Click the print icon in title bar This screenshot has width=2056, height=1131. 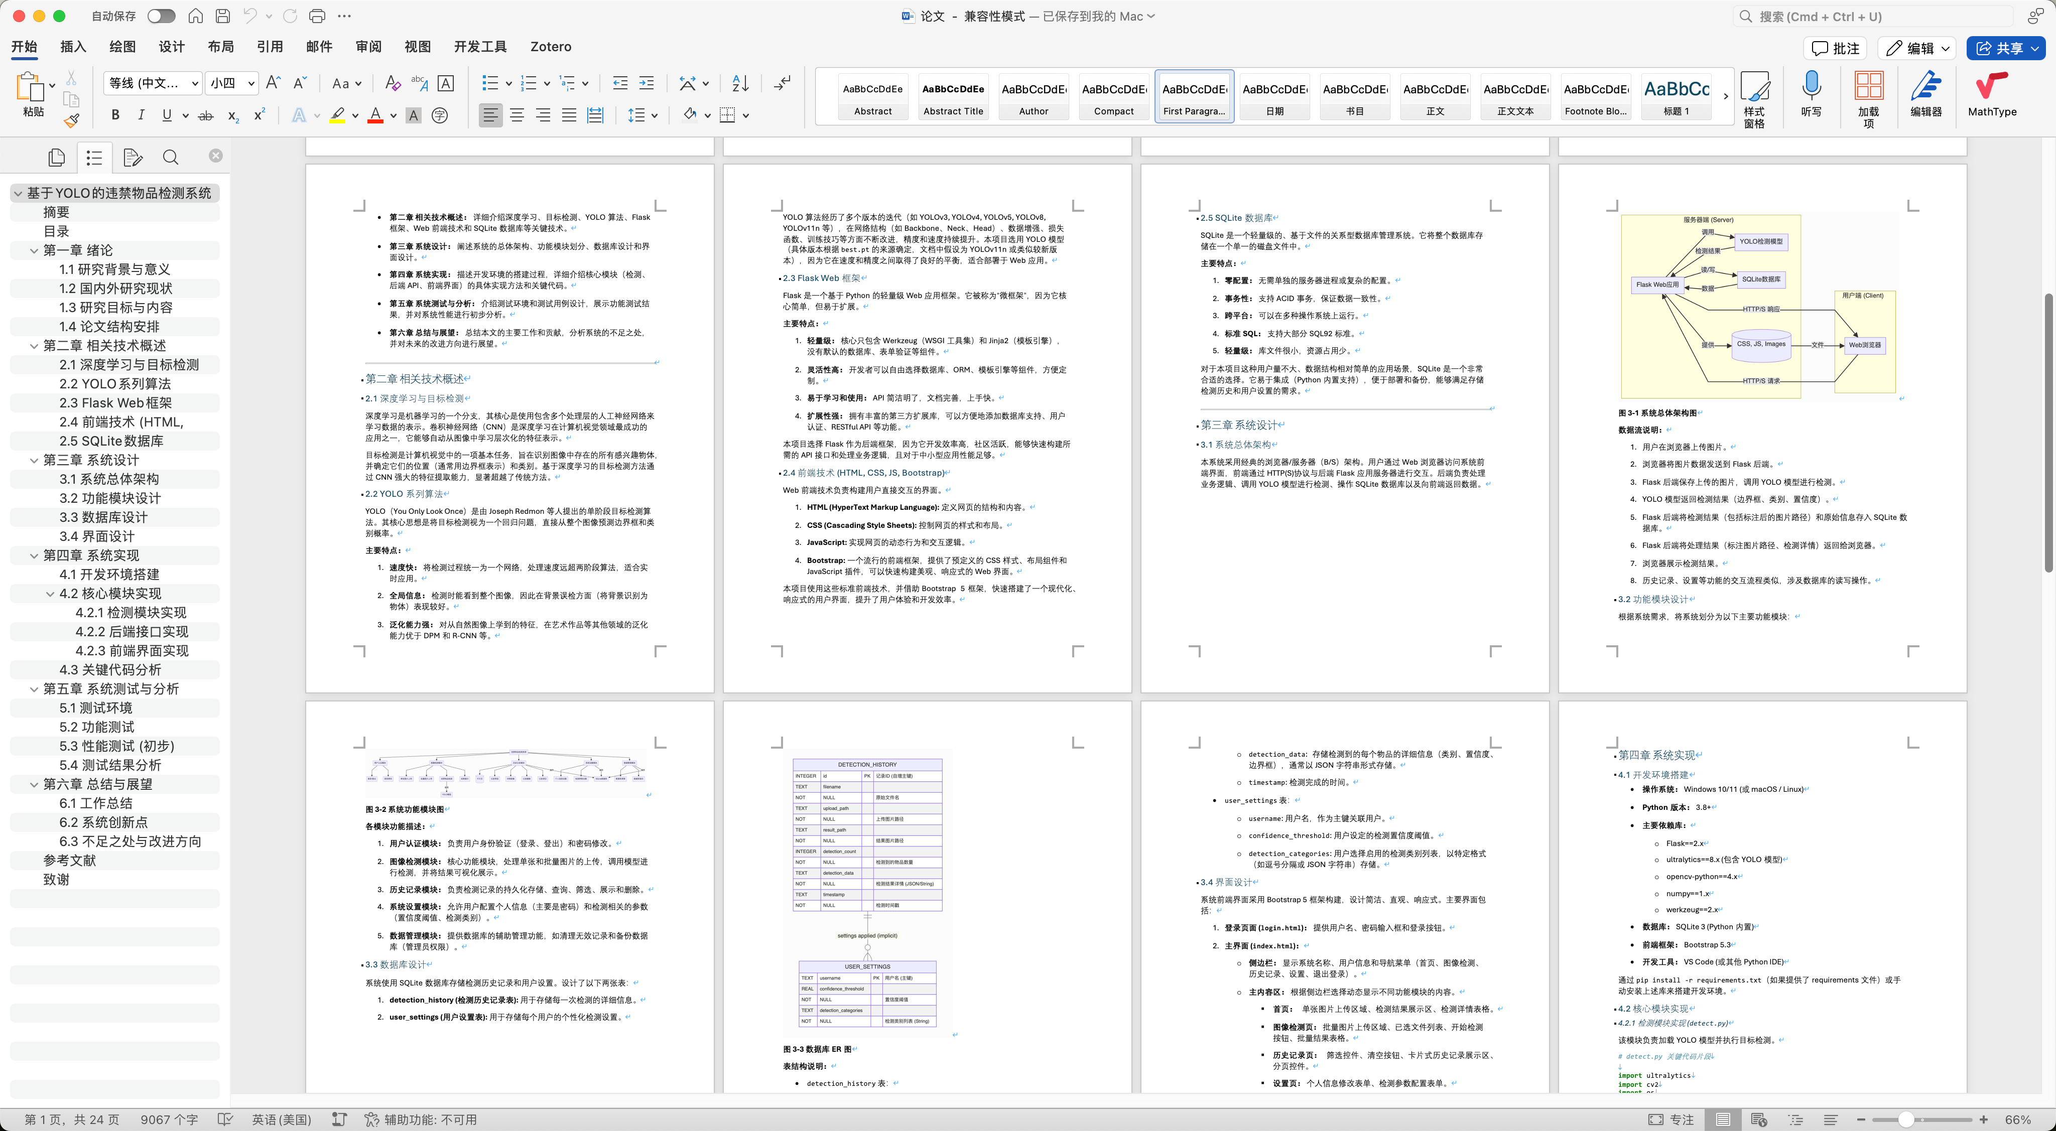point(317,16)
